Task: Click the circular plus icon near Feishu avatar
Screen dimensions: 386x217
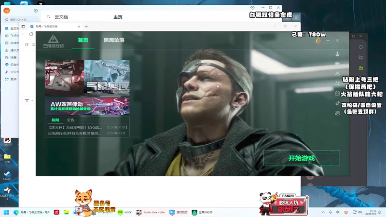Action: coord(36,11)
